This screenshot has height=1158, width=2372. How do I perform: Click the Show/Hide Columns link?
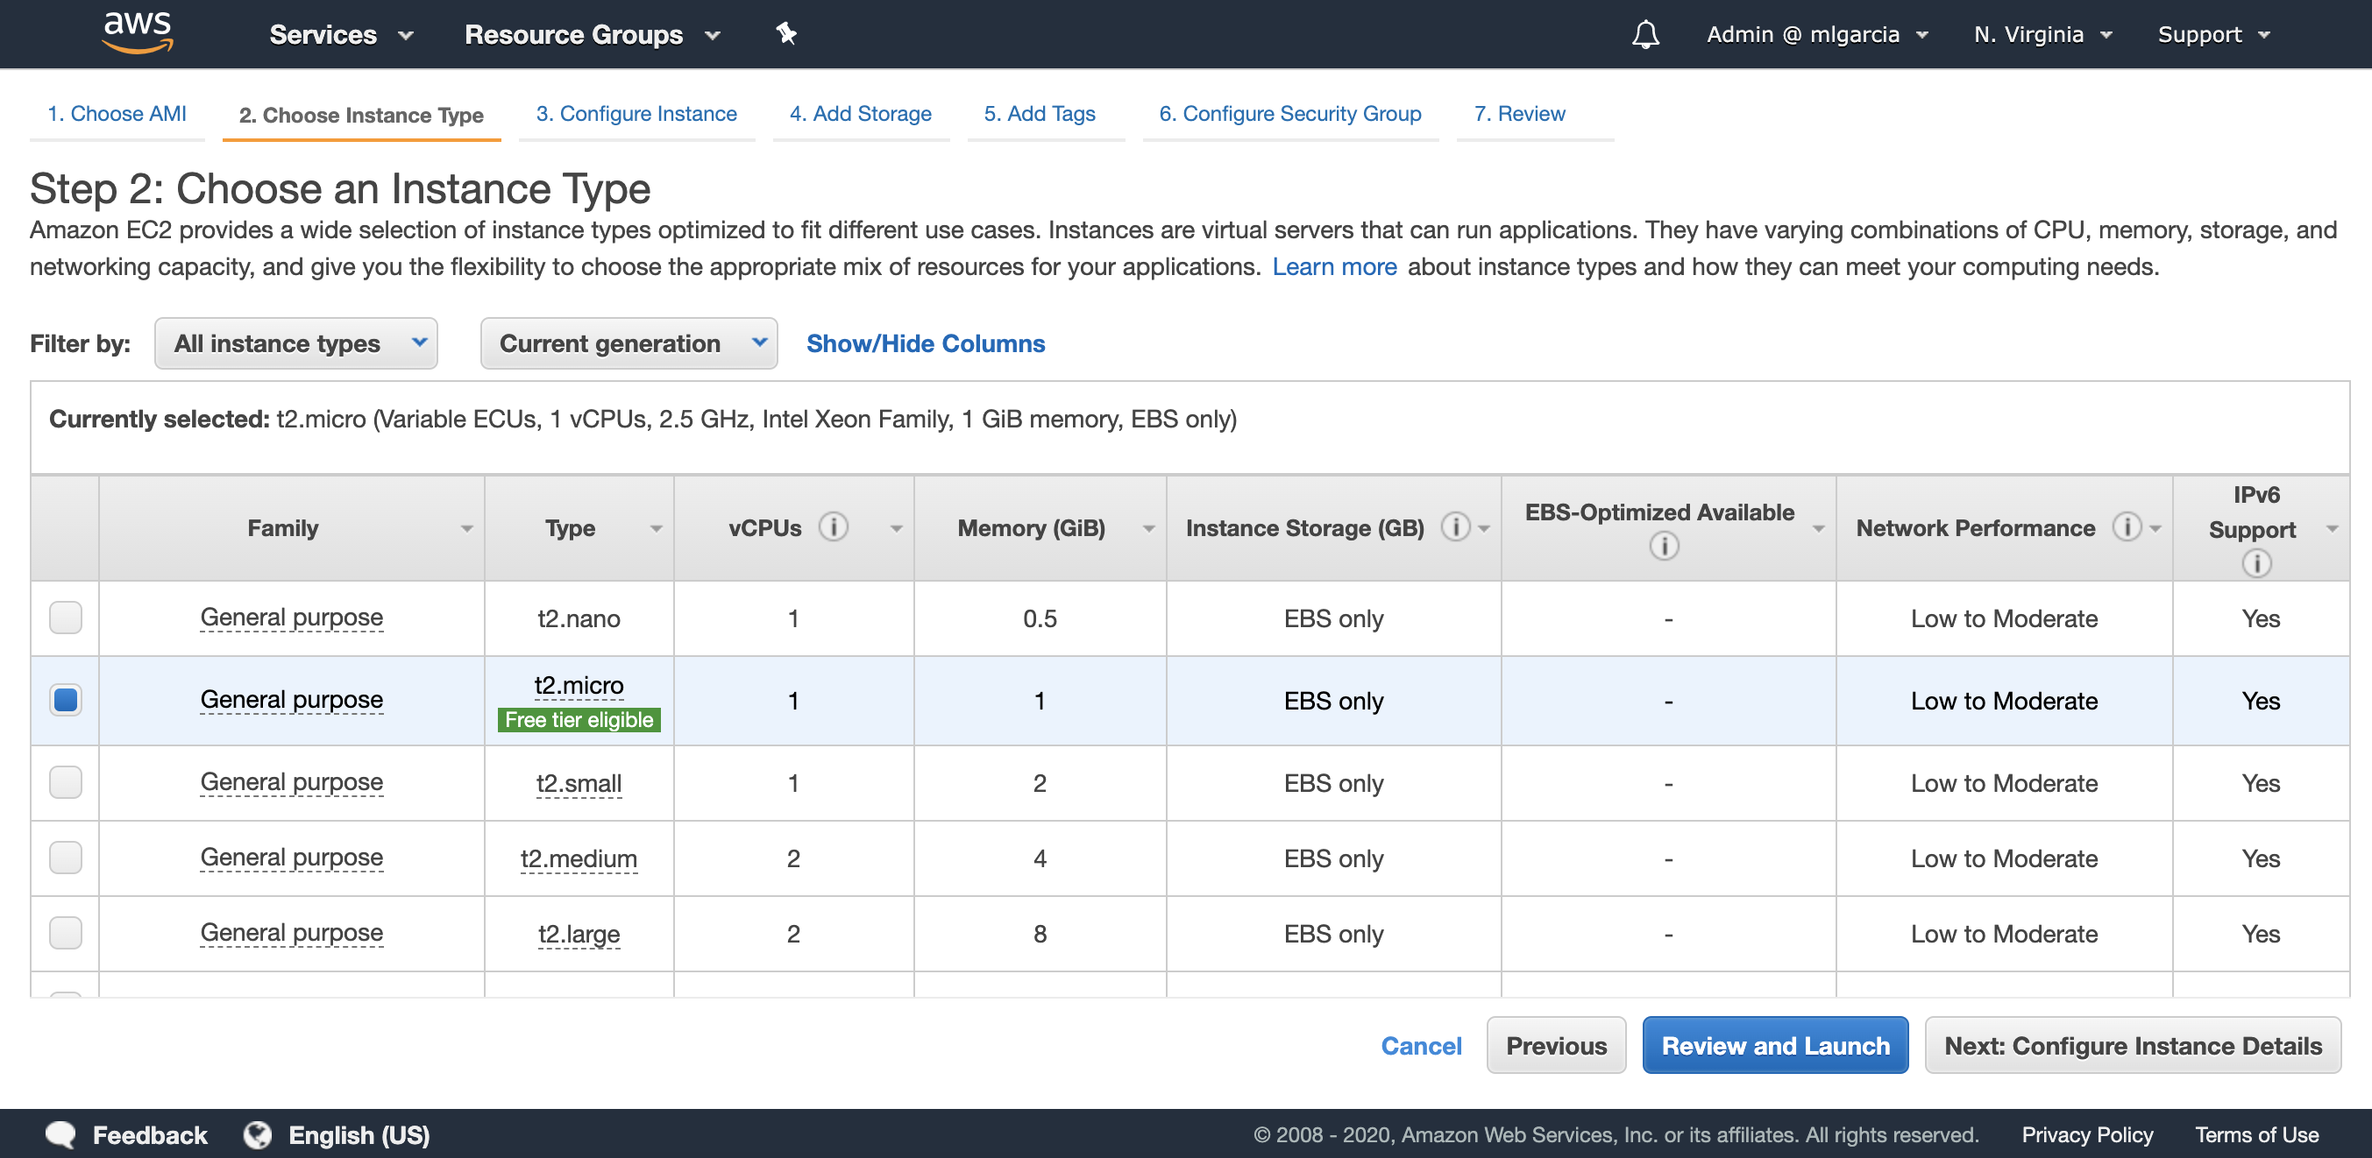click(926, 343)
